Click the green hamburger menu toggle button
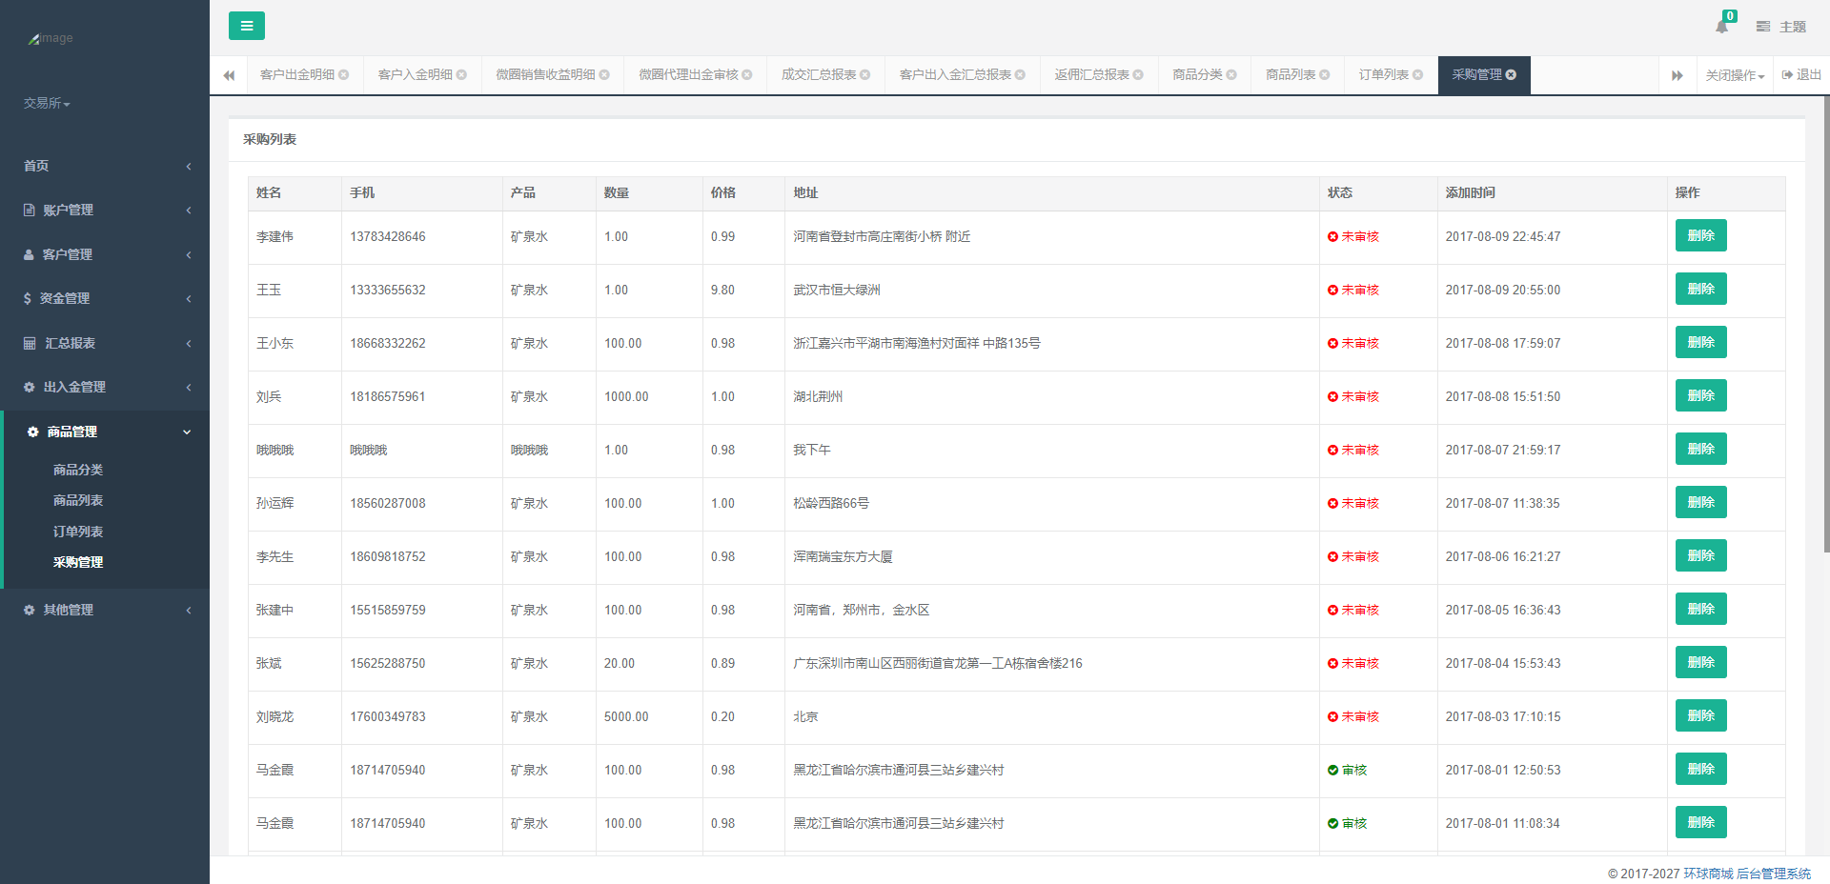Image resolution: width=1830 pixels, height=884 pixels. tap(246, 26)
